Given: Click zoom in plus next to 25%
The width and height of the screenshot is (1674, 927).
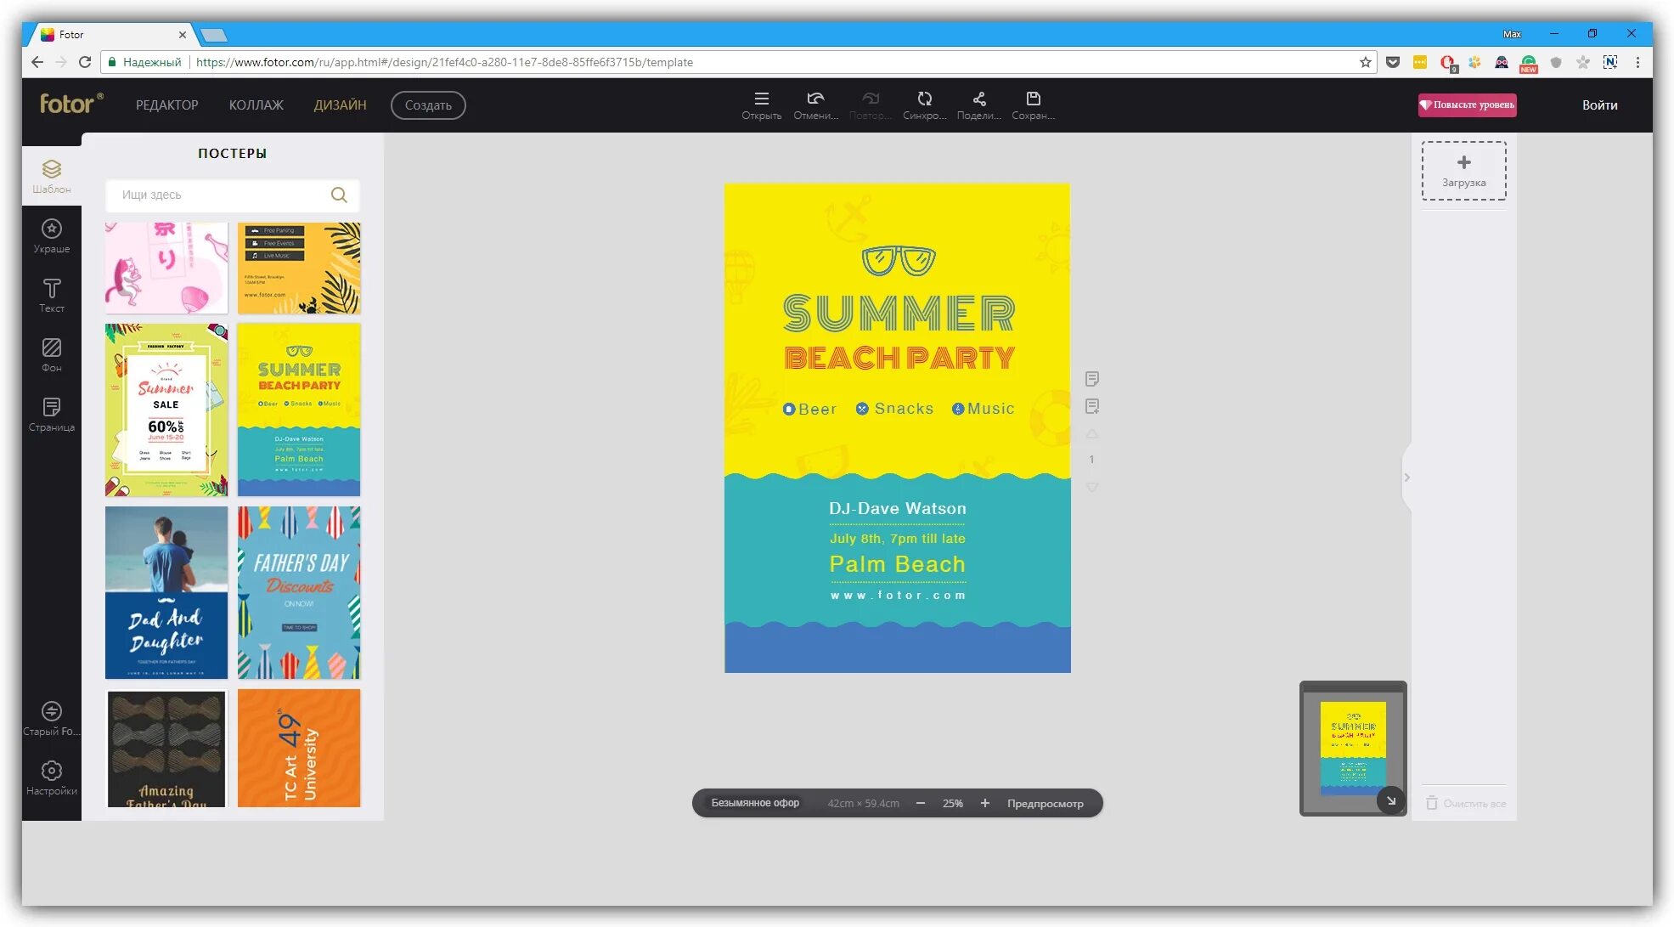Looking at the screenshot, I should (984, 803).
